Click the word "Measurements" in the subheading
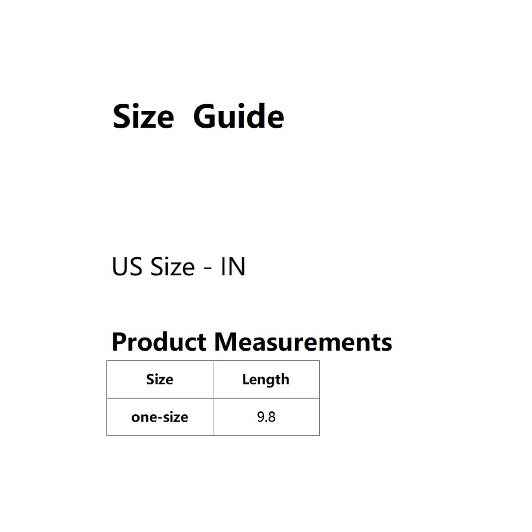The width and height of the screenshot is (532, 532). [x=303, y=342]
